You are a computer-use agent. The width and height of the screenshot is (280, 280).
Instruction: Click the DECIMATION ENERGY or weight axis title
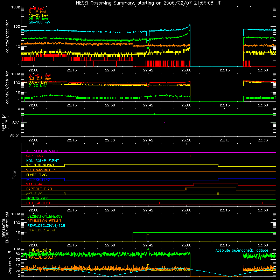point(5,227)
